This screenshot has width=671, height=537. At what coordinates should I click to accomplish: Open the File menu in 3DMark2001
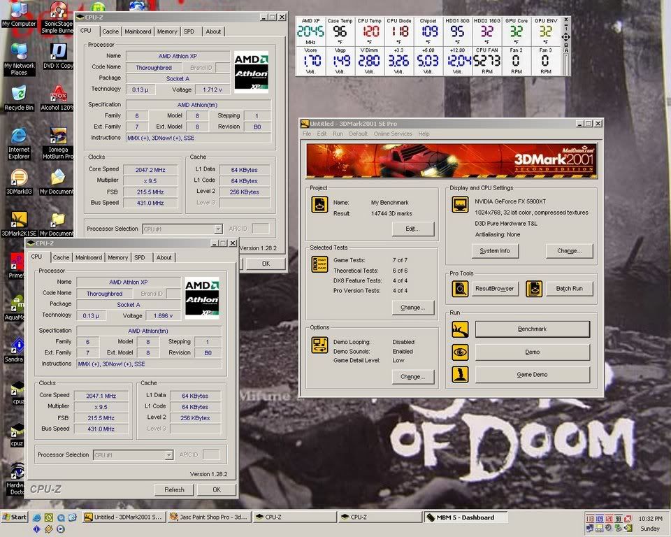tap(307, 134)
